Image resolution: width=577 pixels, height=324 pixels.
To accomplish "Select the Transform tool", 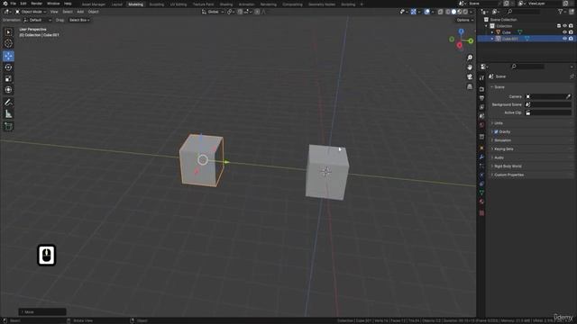I will pyautogui.click(x=8, y=90).
